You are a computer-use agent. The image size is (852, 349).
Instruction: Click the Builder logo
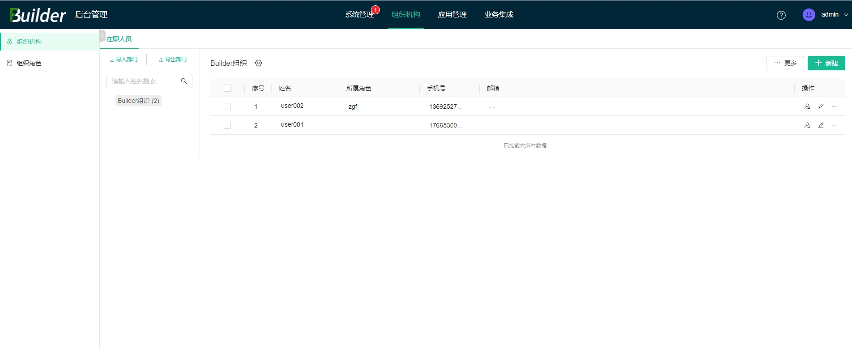coord(38,15)
